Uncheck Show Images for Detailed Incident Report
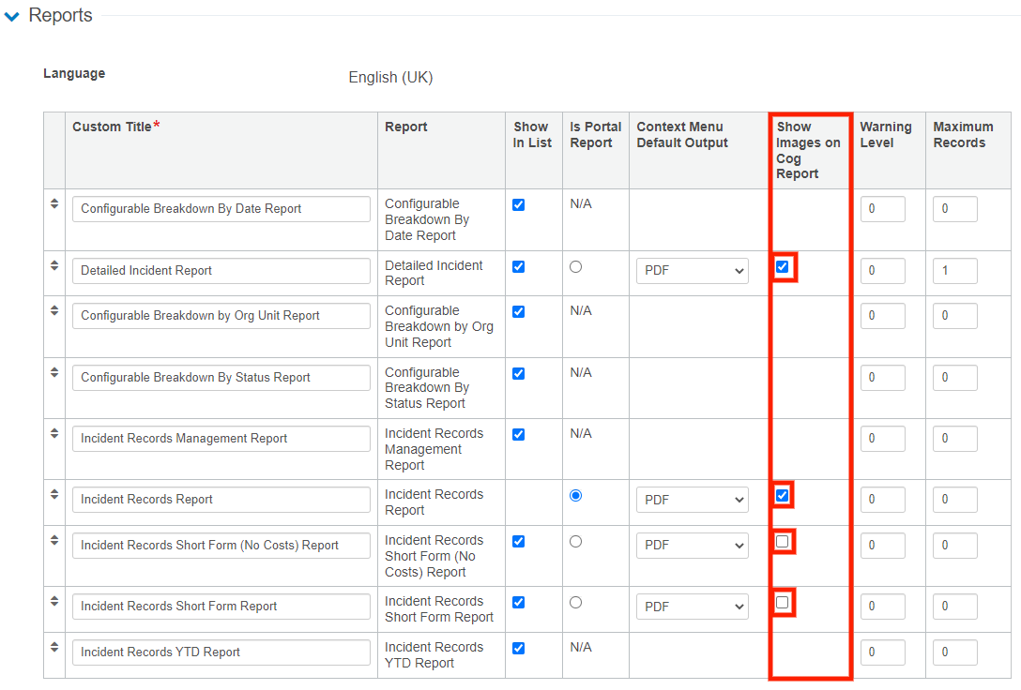Image resolution: width=1021 pixels, height=690 pixels. coord(783,267)
